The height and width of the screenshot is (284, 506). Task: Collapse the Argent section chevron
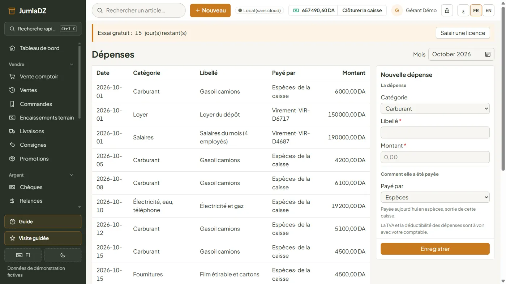tap(72, 175)
